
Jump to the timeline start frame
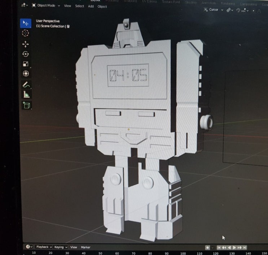click(x=219, y=247)
